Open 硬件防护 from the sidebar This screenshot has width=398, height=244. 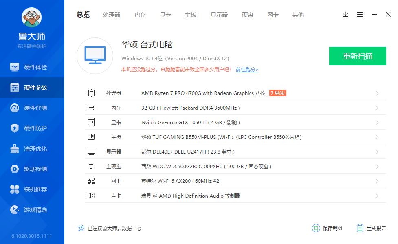33,128
